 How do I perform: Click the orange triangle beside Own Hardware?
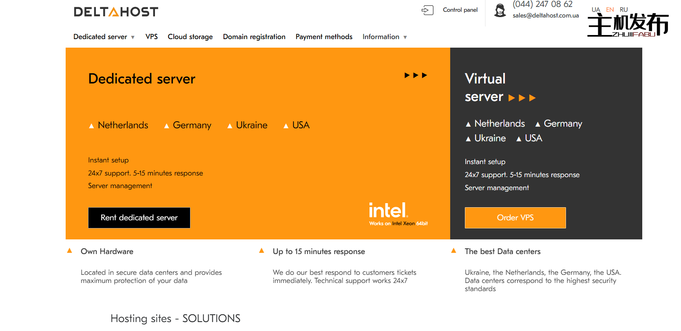pos(70,251)
